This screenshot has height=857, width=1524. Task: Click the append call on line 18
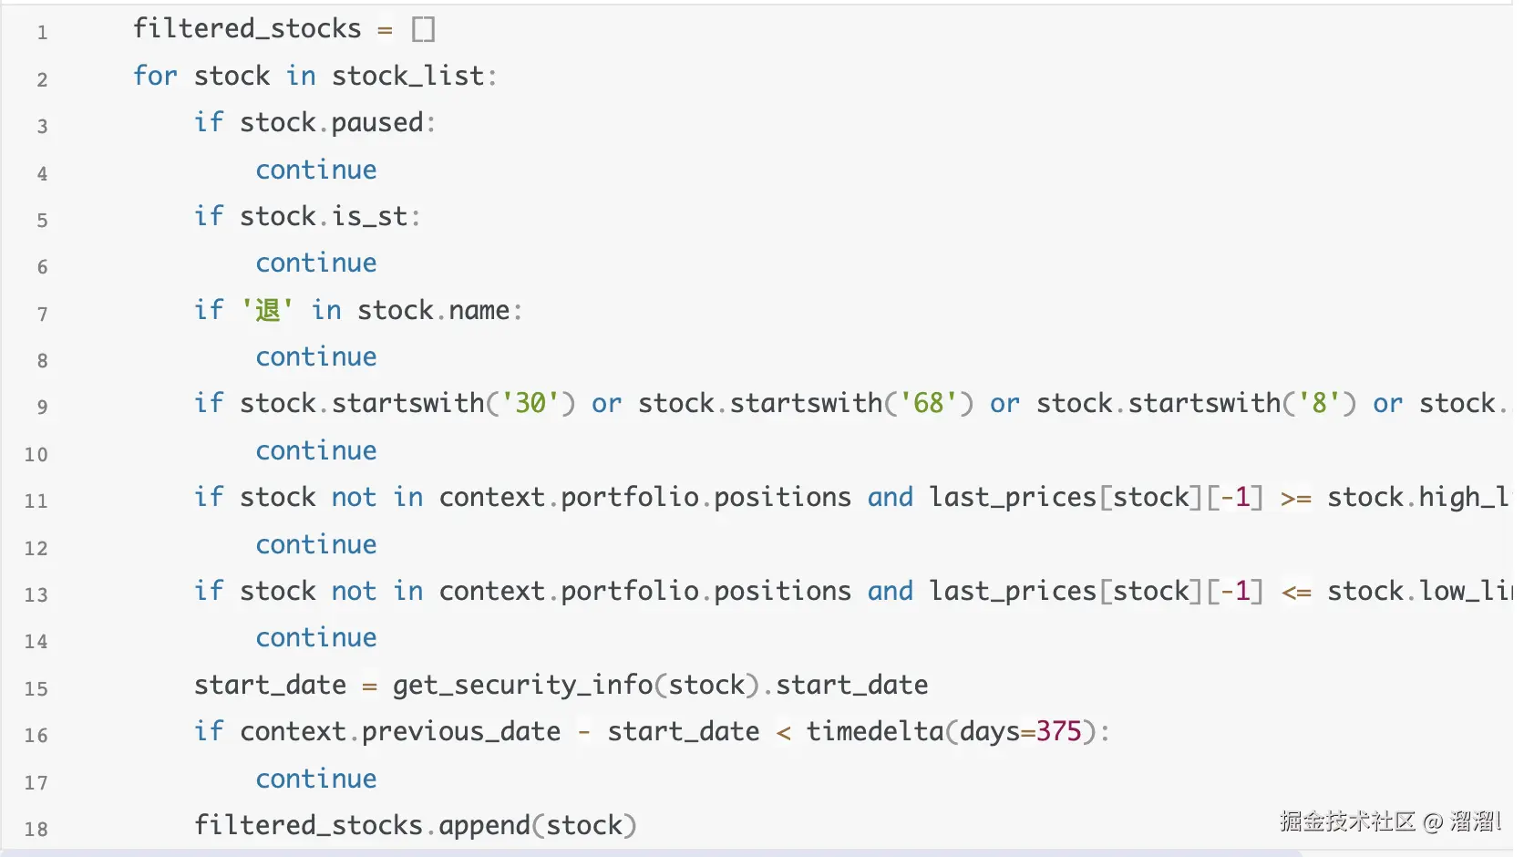click(x=484, y=825)
